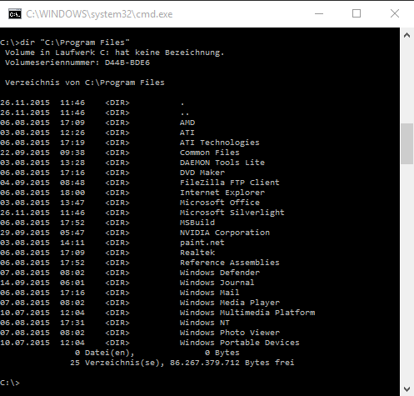Click the dir "C:\Program Files" command line
Viewport: 414px width, 396px height.
point(65,43)
